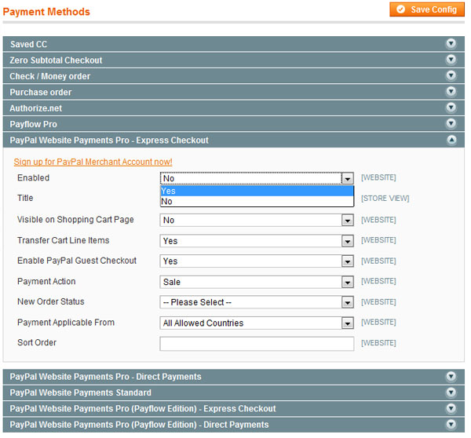Click the Payment Methods page heading
471x438 pixels.
click(46, 12)
